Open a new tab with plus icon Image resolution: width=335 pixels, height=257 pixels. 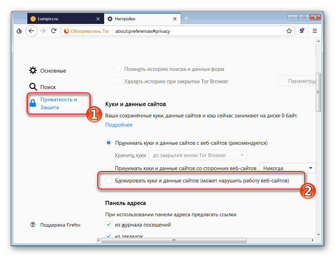coord(186,18)
